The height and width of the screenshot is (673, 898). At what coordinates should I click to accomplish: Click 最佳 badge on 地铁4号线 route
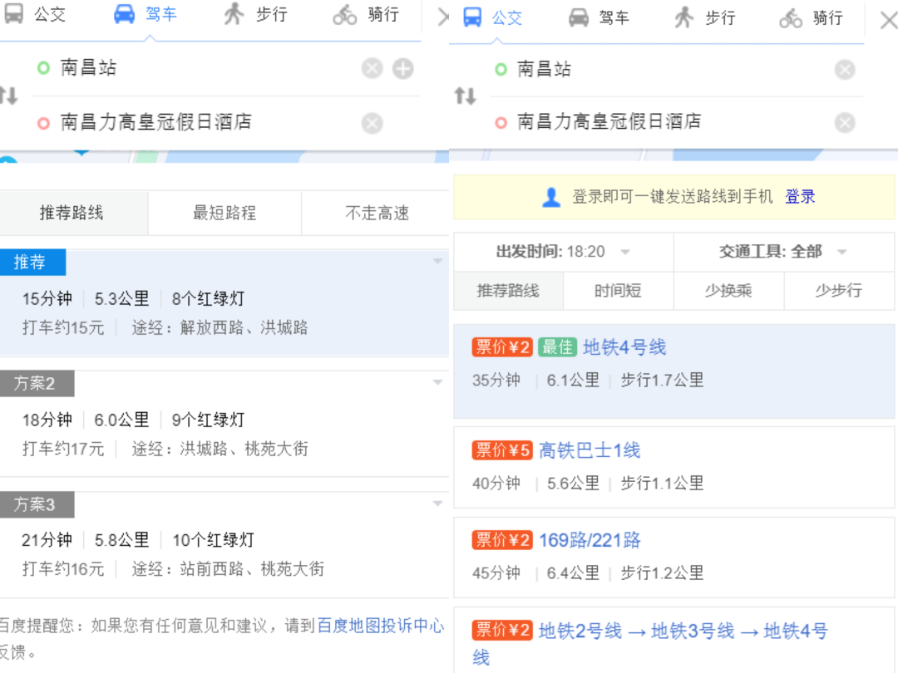tap(557, 347)
